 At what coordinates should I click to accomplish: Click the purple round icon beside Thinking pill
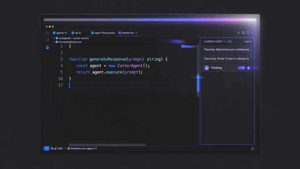click(248, 68)
